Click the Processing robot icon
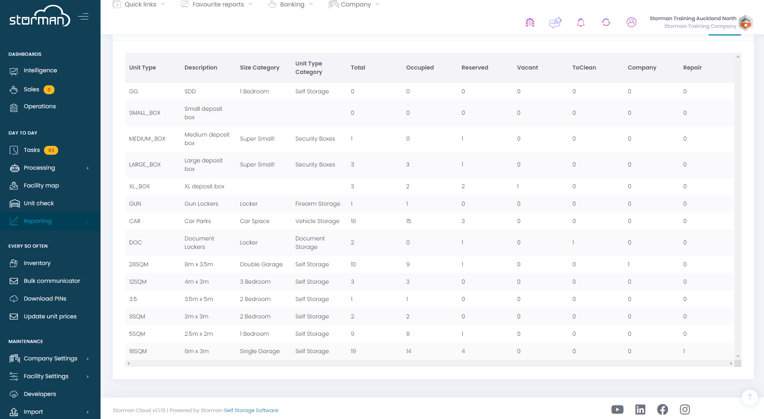The width and height of the screenshot is (764, 419). coord(15,168)
